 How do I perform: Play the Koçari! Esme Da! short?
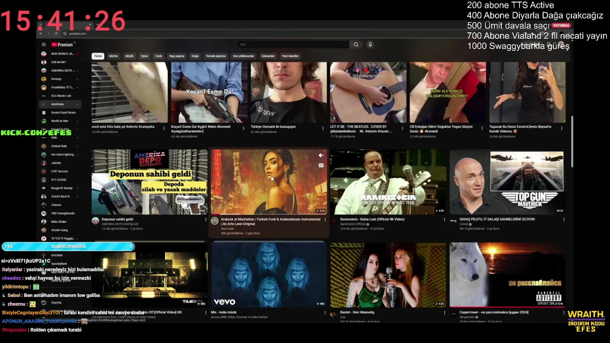pyautogui.click(x=209, y=92)
